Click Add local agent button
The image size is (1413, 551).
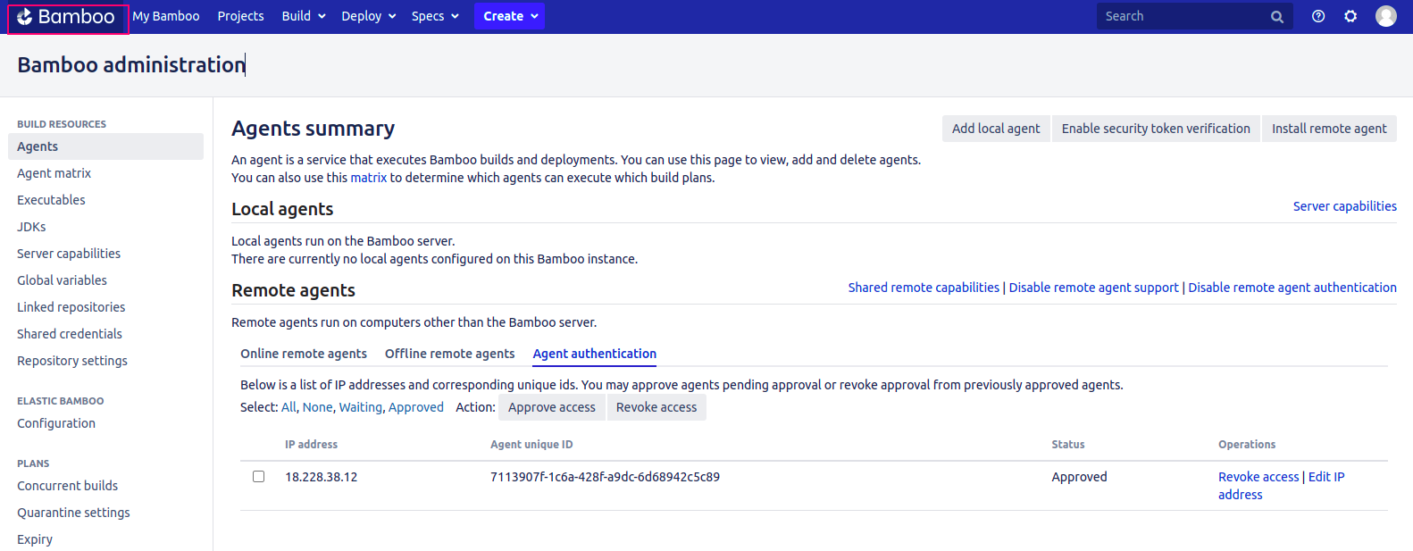[996, 129]
